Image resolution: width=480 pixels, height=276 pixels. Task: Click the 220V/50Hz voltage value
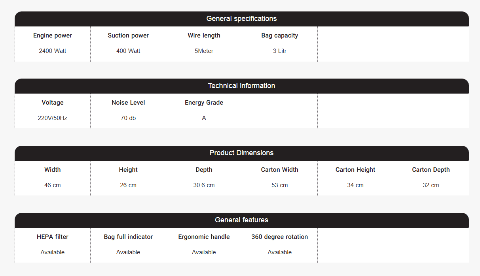point(53,118)
